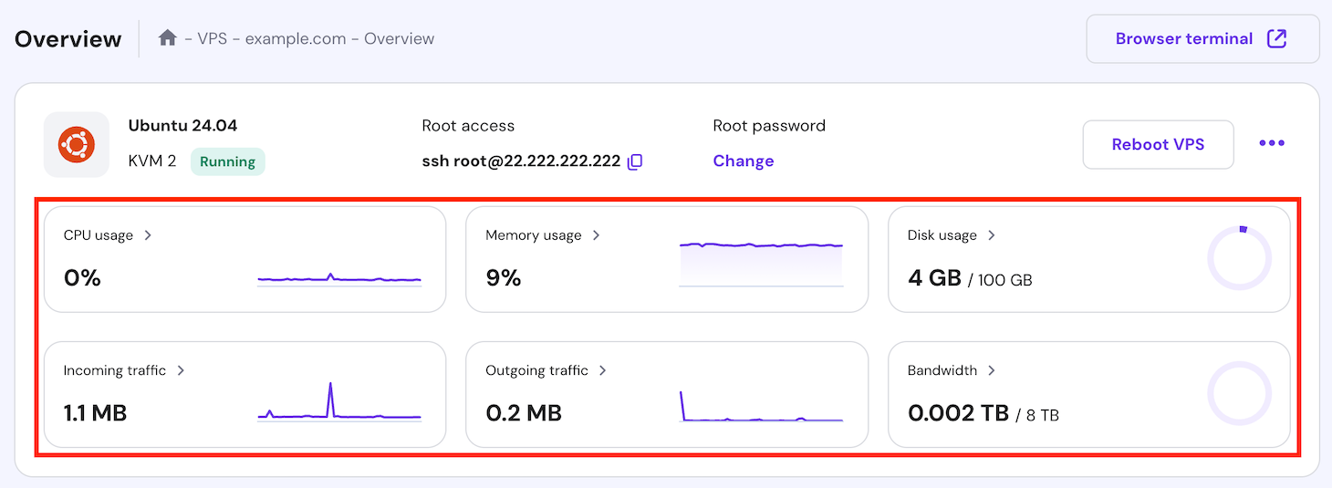Open the three-dot more options menu
The width and height of the screenshot is (1332, 488).
[1272, 144]
